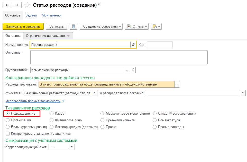247x162 pixels.
Task: Add form to favorites with star icon
Action: [27, 5]
